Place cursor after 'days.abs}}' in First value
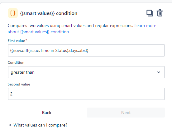Screen dimensions: 172x134 (x=88, y=50)
